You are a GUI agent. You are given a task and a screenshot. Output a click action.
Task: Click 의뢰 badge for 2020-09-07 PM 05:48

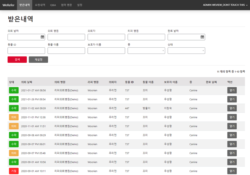(14, 153)
